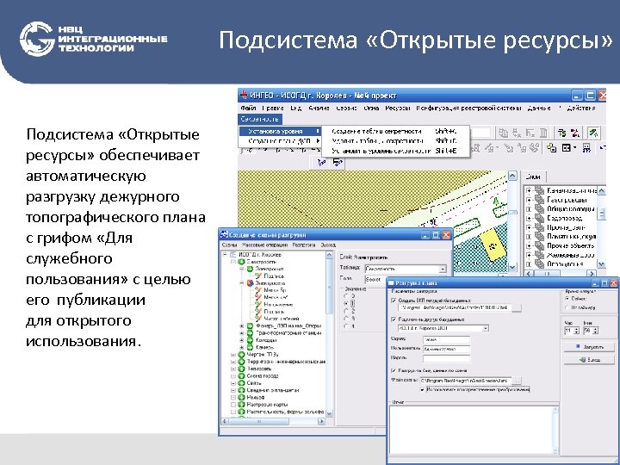The width and height of the screenshot is (620, 465).
Task: Click the red-blue icon beside Электросеть sublayer
Action: [x=250, y=283]
